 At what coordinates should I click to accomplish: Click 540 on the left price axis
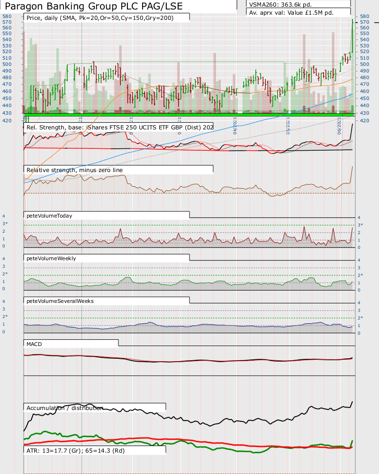coord(7,40)
